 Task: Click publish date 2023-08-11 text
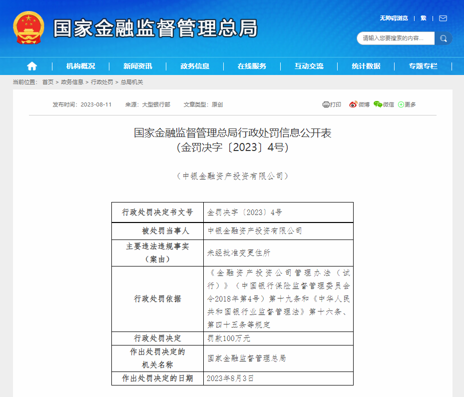click(x=96, y=104)
